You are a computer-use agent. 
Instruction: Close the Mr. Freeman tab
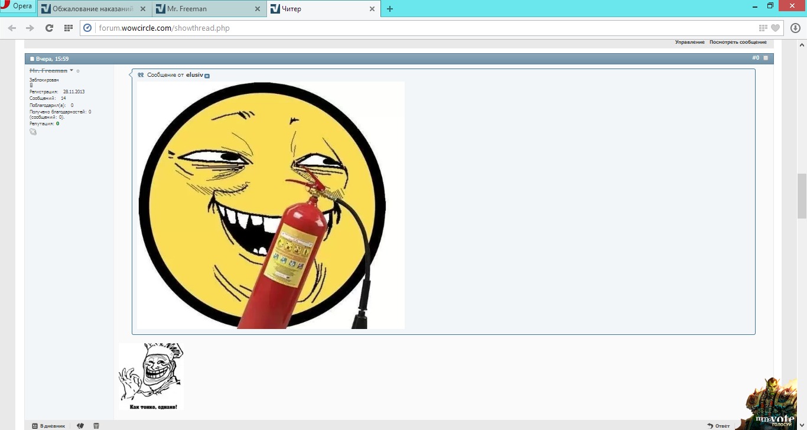pyautogui.click(x=257, y=9)
